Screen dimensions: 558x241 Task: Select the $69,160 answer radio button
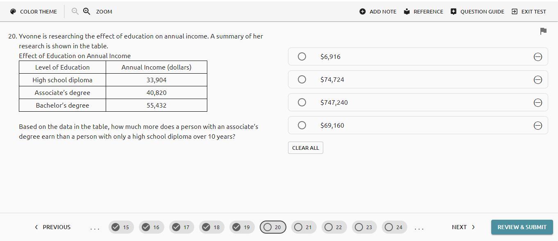[x=302, y=125]
